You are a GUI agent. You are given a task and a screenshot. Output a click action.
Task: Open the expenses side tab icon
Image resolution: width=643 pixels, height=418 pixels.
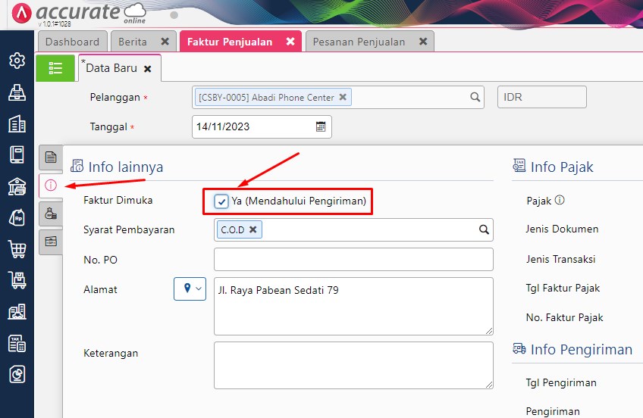(x=51, y=242)
